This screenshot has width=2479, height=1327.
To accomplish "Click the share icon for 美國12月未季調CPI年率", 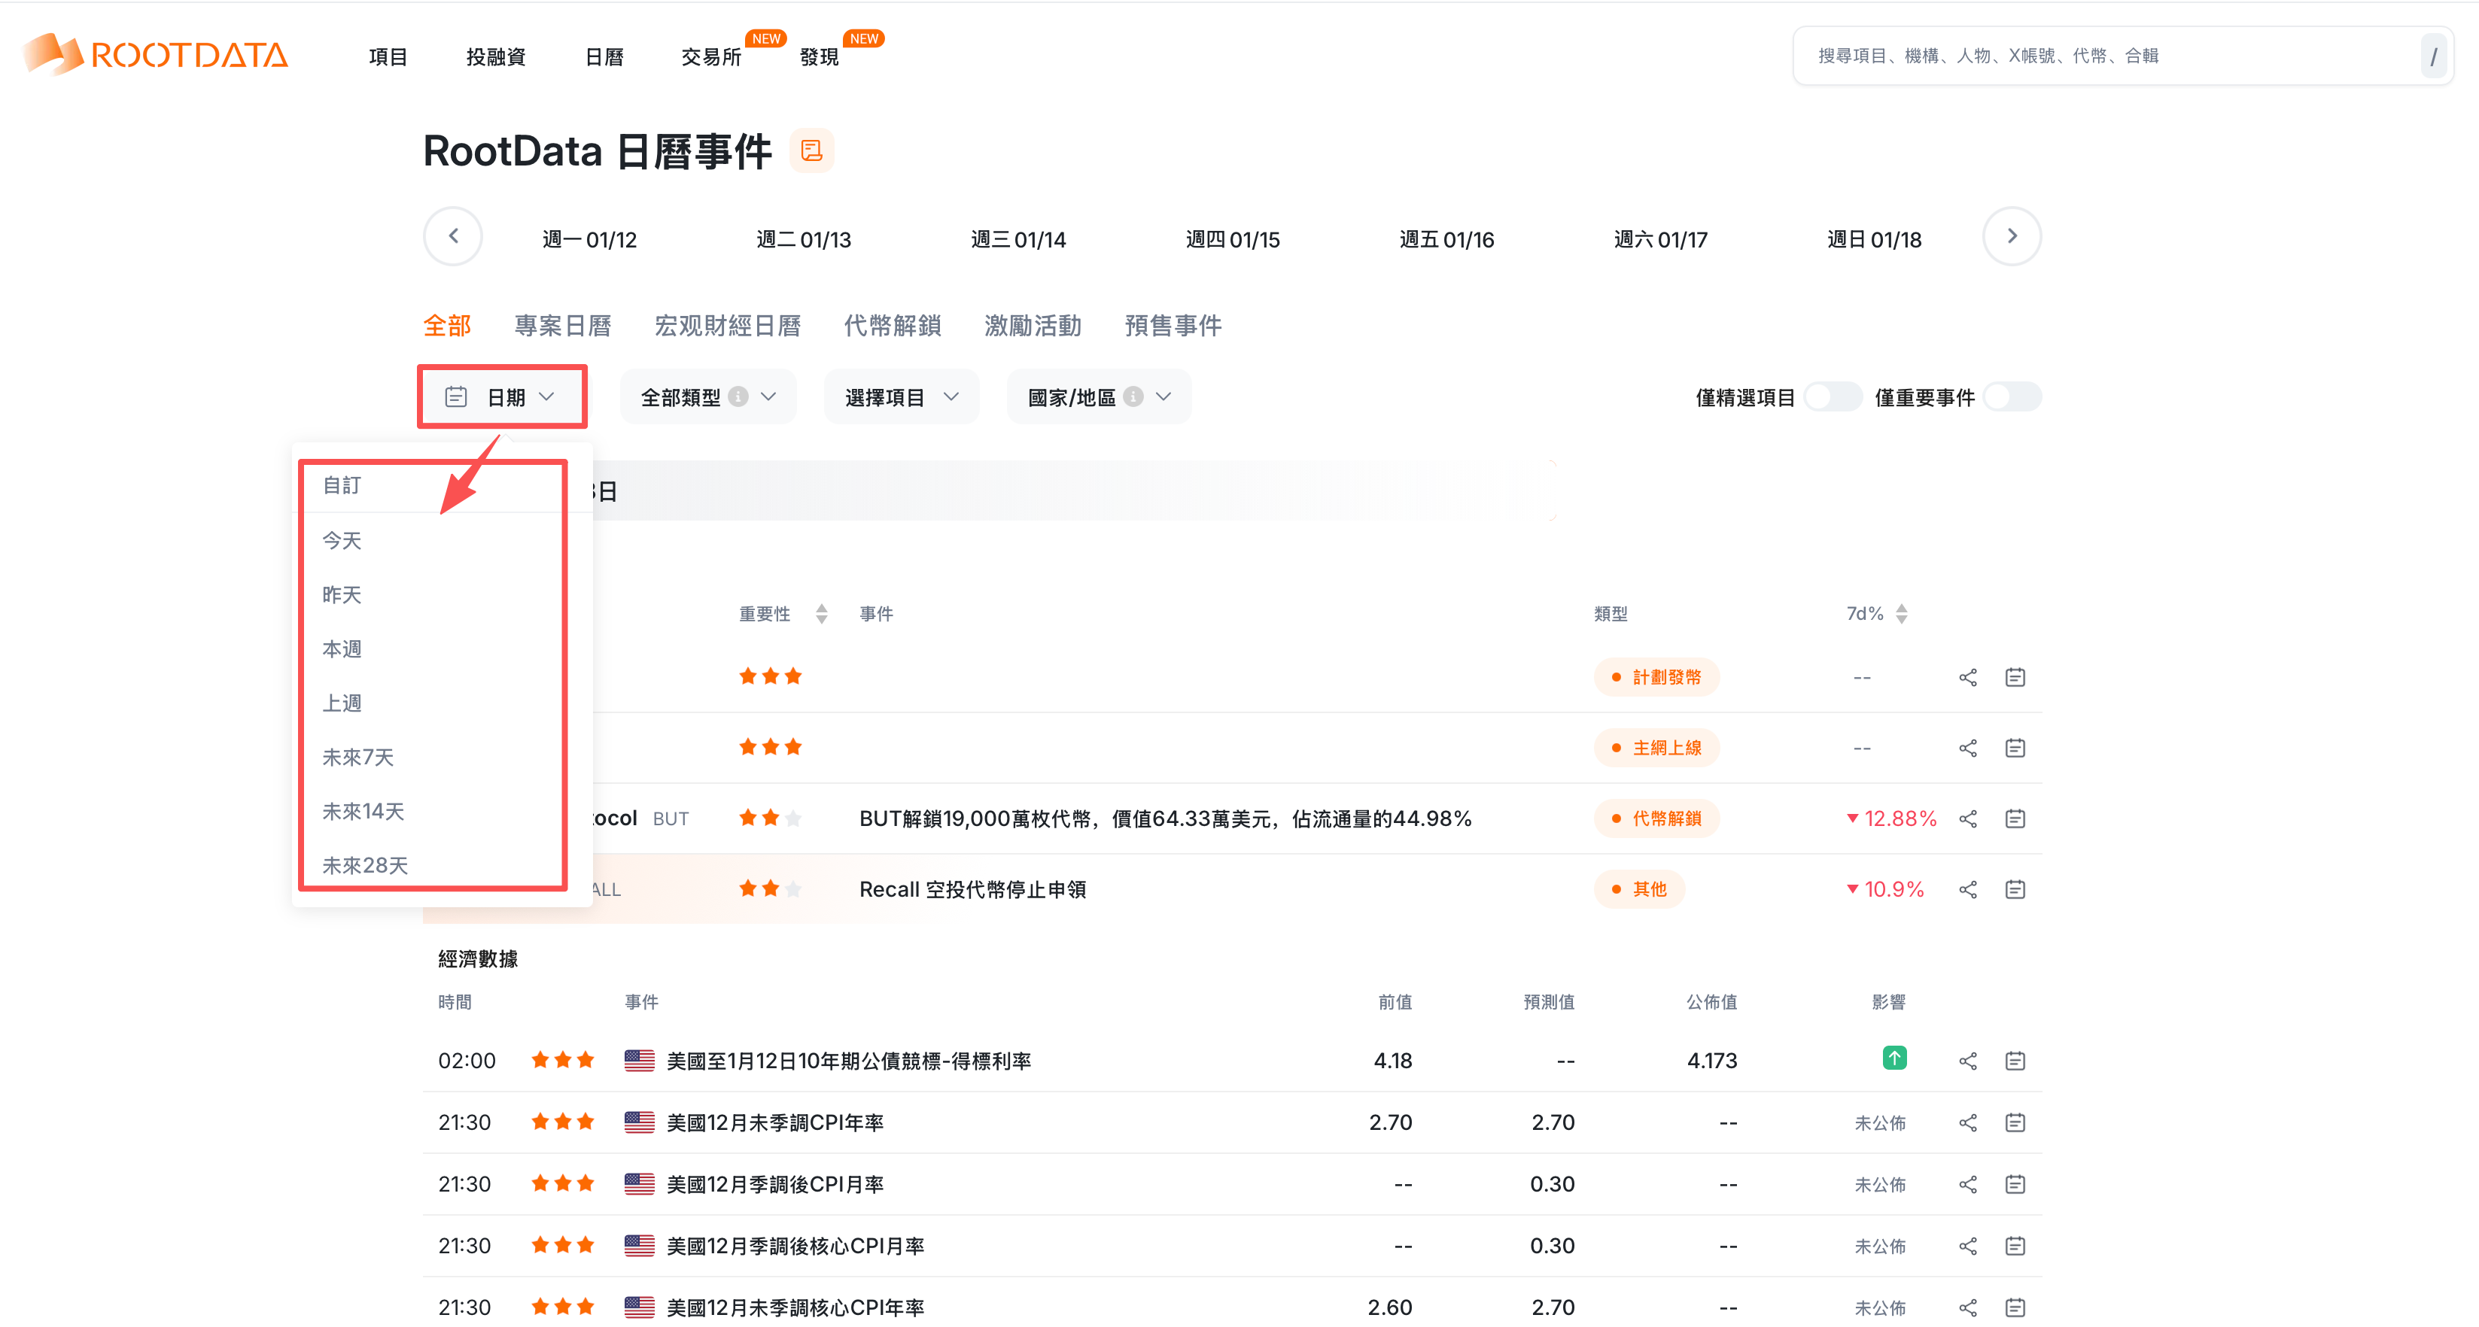I will pyautogui.click(x=1967, y=1123).
